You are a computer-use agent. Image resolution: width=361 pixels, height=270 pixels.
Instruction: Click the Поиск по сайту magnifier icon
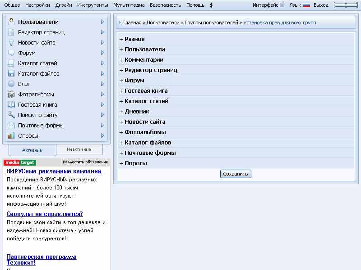[x=11, y=115]
